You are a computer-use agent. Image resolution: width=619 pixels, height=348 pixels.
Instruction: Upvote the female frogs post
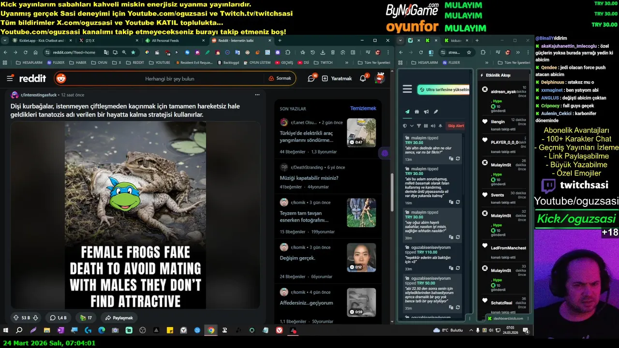coord(16,318)
